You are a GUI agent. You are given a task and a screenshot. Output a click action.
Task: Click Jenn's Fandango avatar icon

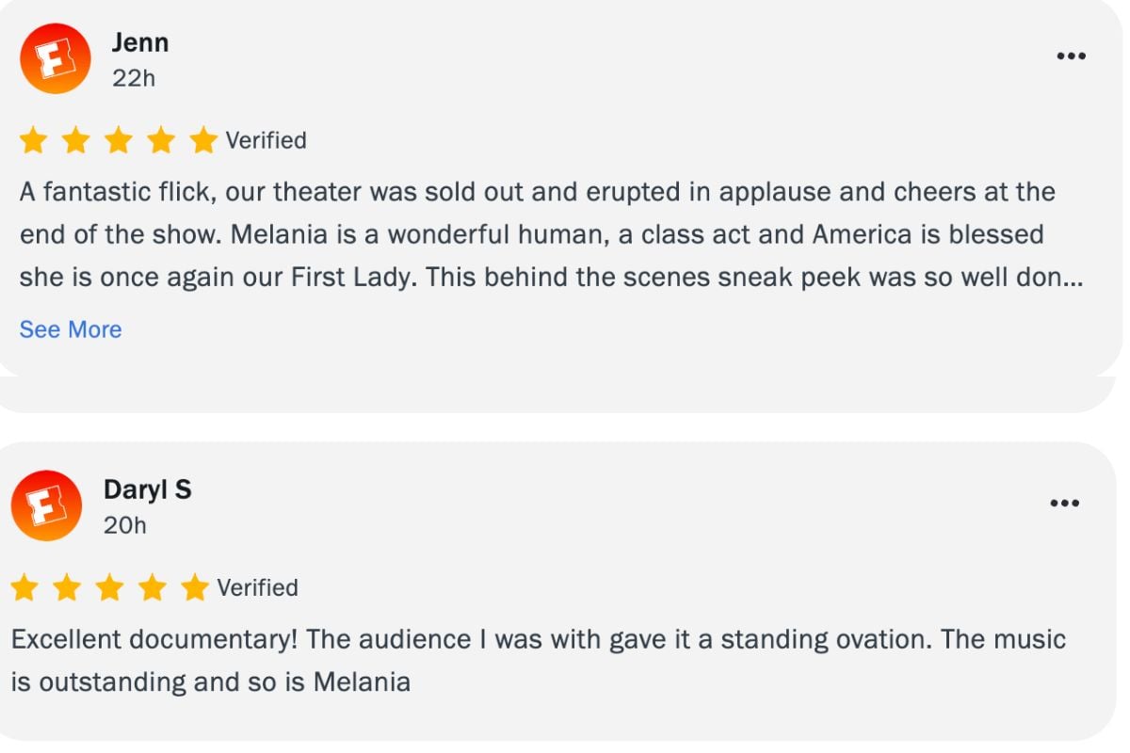tap(55, 58)
